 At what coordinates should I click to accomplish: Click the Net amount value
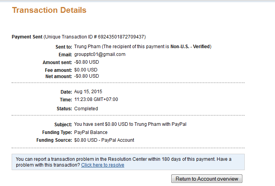coord(87,76)
